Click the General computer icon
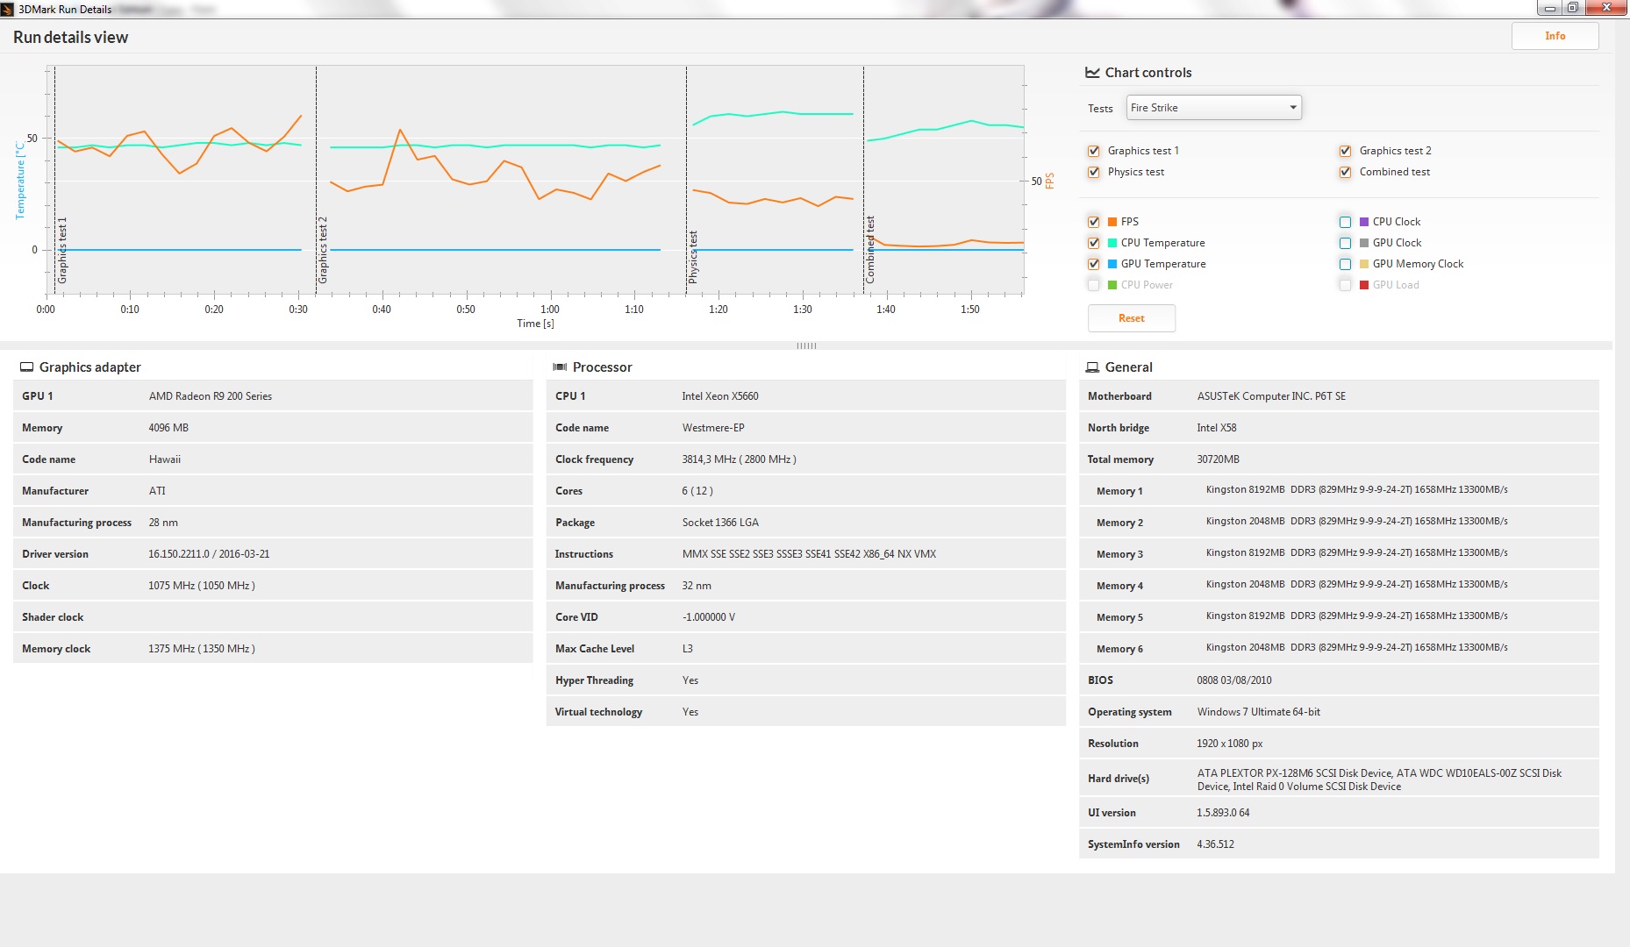The image size is (1630, 947). point(1092,367)
